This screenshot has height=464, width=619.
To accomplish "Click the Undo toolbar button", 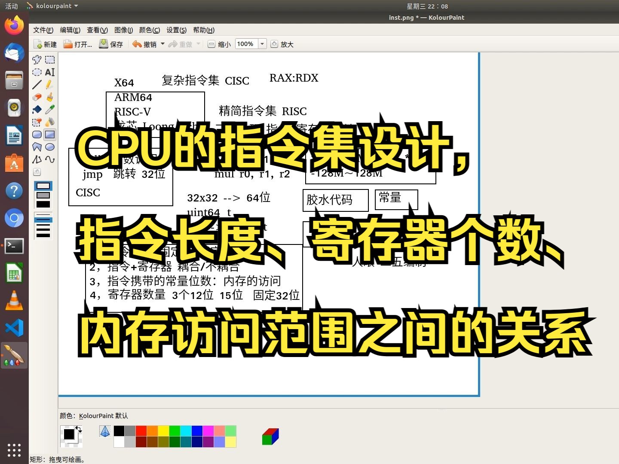I will (144, 44).
